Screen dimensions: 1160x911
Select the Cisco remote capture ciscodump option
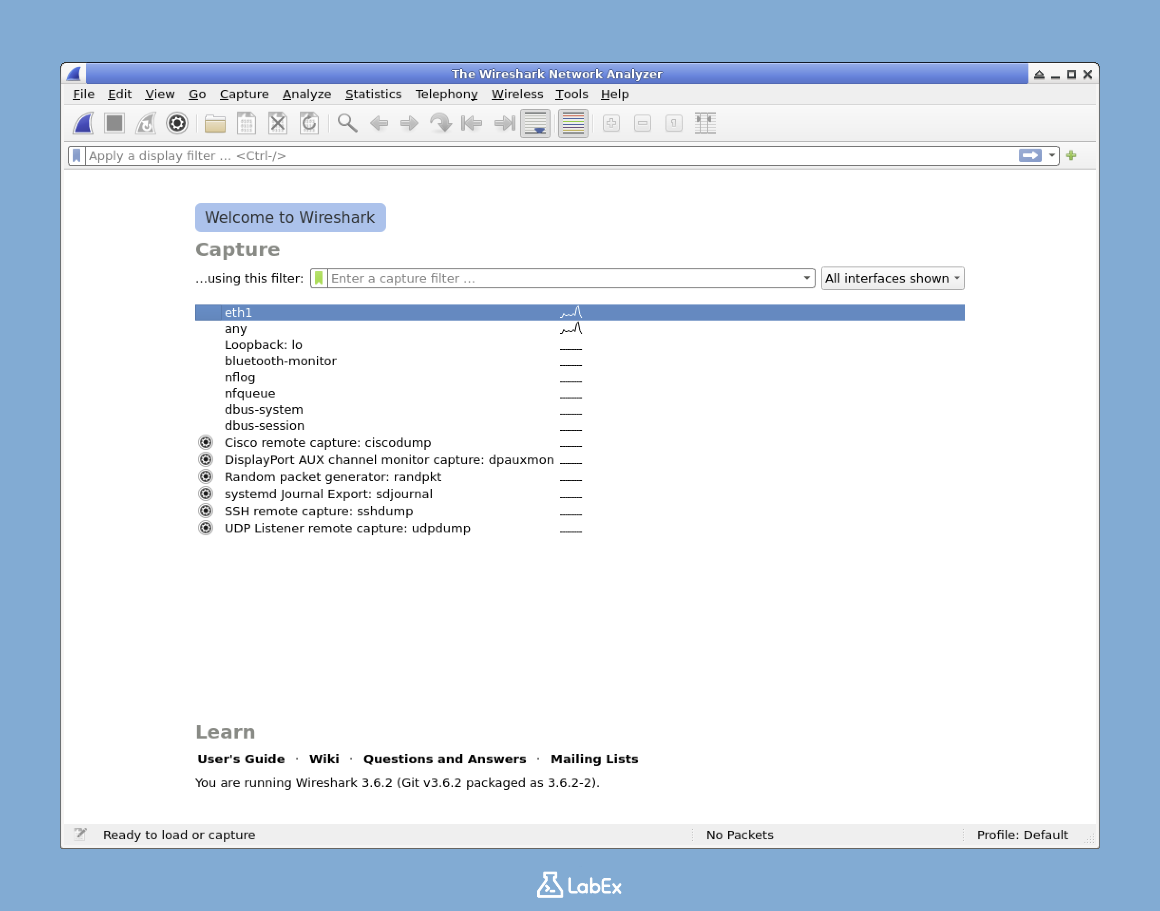click(327, 442)
